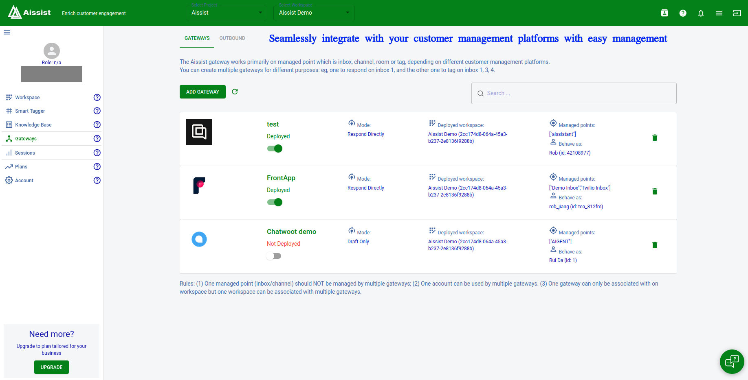The width and height of the screenshot is (748, 380).
Task: Click the FrontApp logo icon
Action: click(x=199, y=186)
